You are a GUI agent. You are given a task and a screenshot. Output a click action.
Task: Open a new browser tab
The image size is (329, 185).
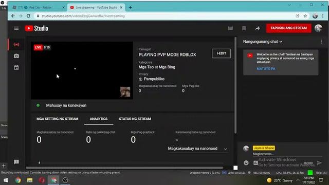coord(130,7)
